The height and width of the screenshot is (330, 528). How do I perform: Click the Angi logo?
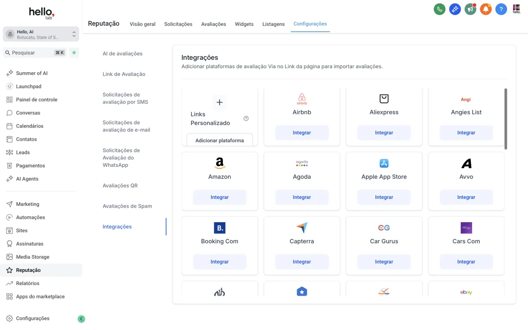(466, 99)
